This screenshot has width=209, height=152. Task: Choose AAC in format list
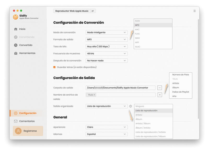[153, 29]
